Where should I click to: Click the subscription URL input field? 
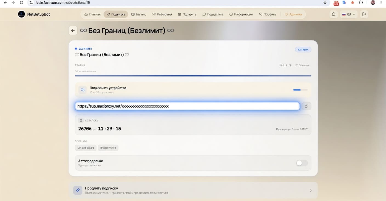point(187,106)
